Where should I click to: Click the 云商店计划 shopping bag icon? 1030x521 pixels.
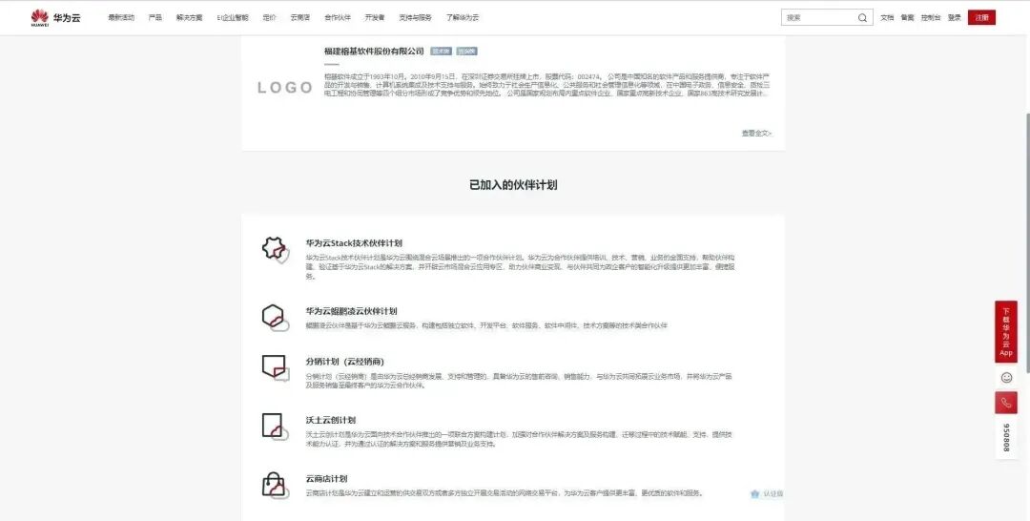pyautogui.click(x=276, y=486)
